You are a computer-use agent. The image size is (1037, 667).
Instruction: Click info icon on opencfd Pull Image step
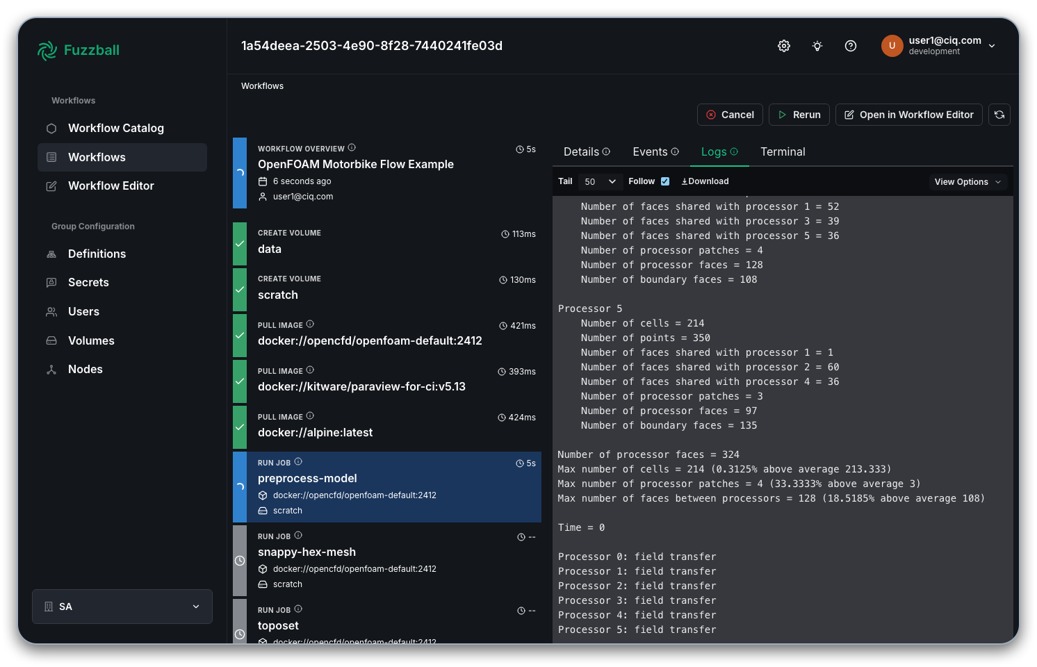click(x=310, y=324)
